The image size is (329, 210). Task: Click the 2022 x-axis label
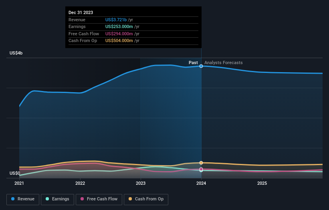click(80, 183)
